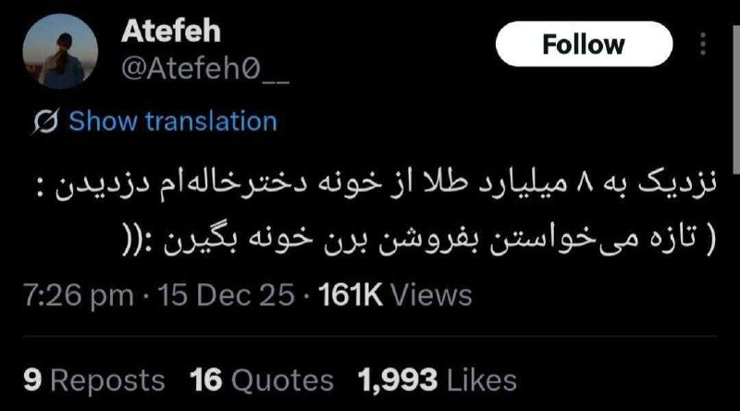Click the Likes label beside 1,993

pyautogui.click(x=481, y=380)
